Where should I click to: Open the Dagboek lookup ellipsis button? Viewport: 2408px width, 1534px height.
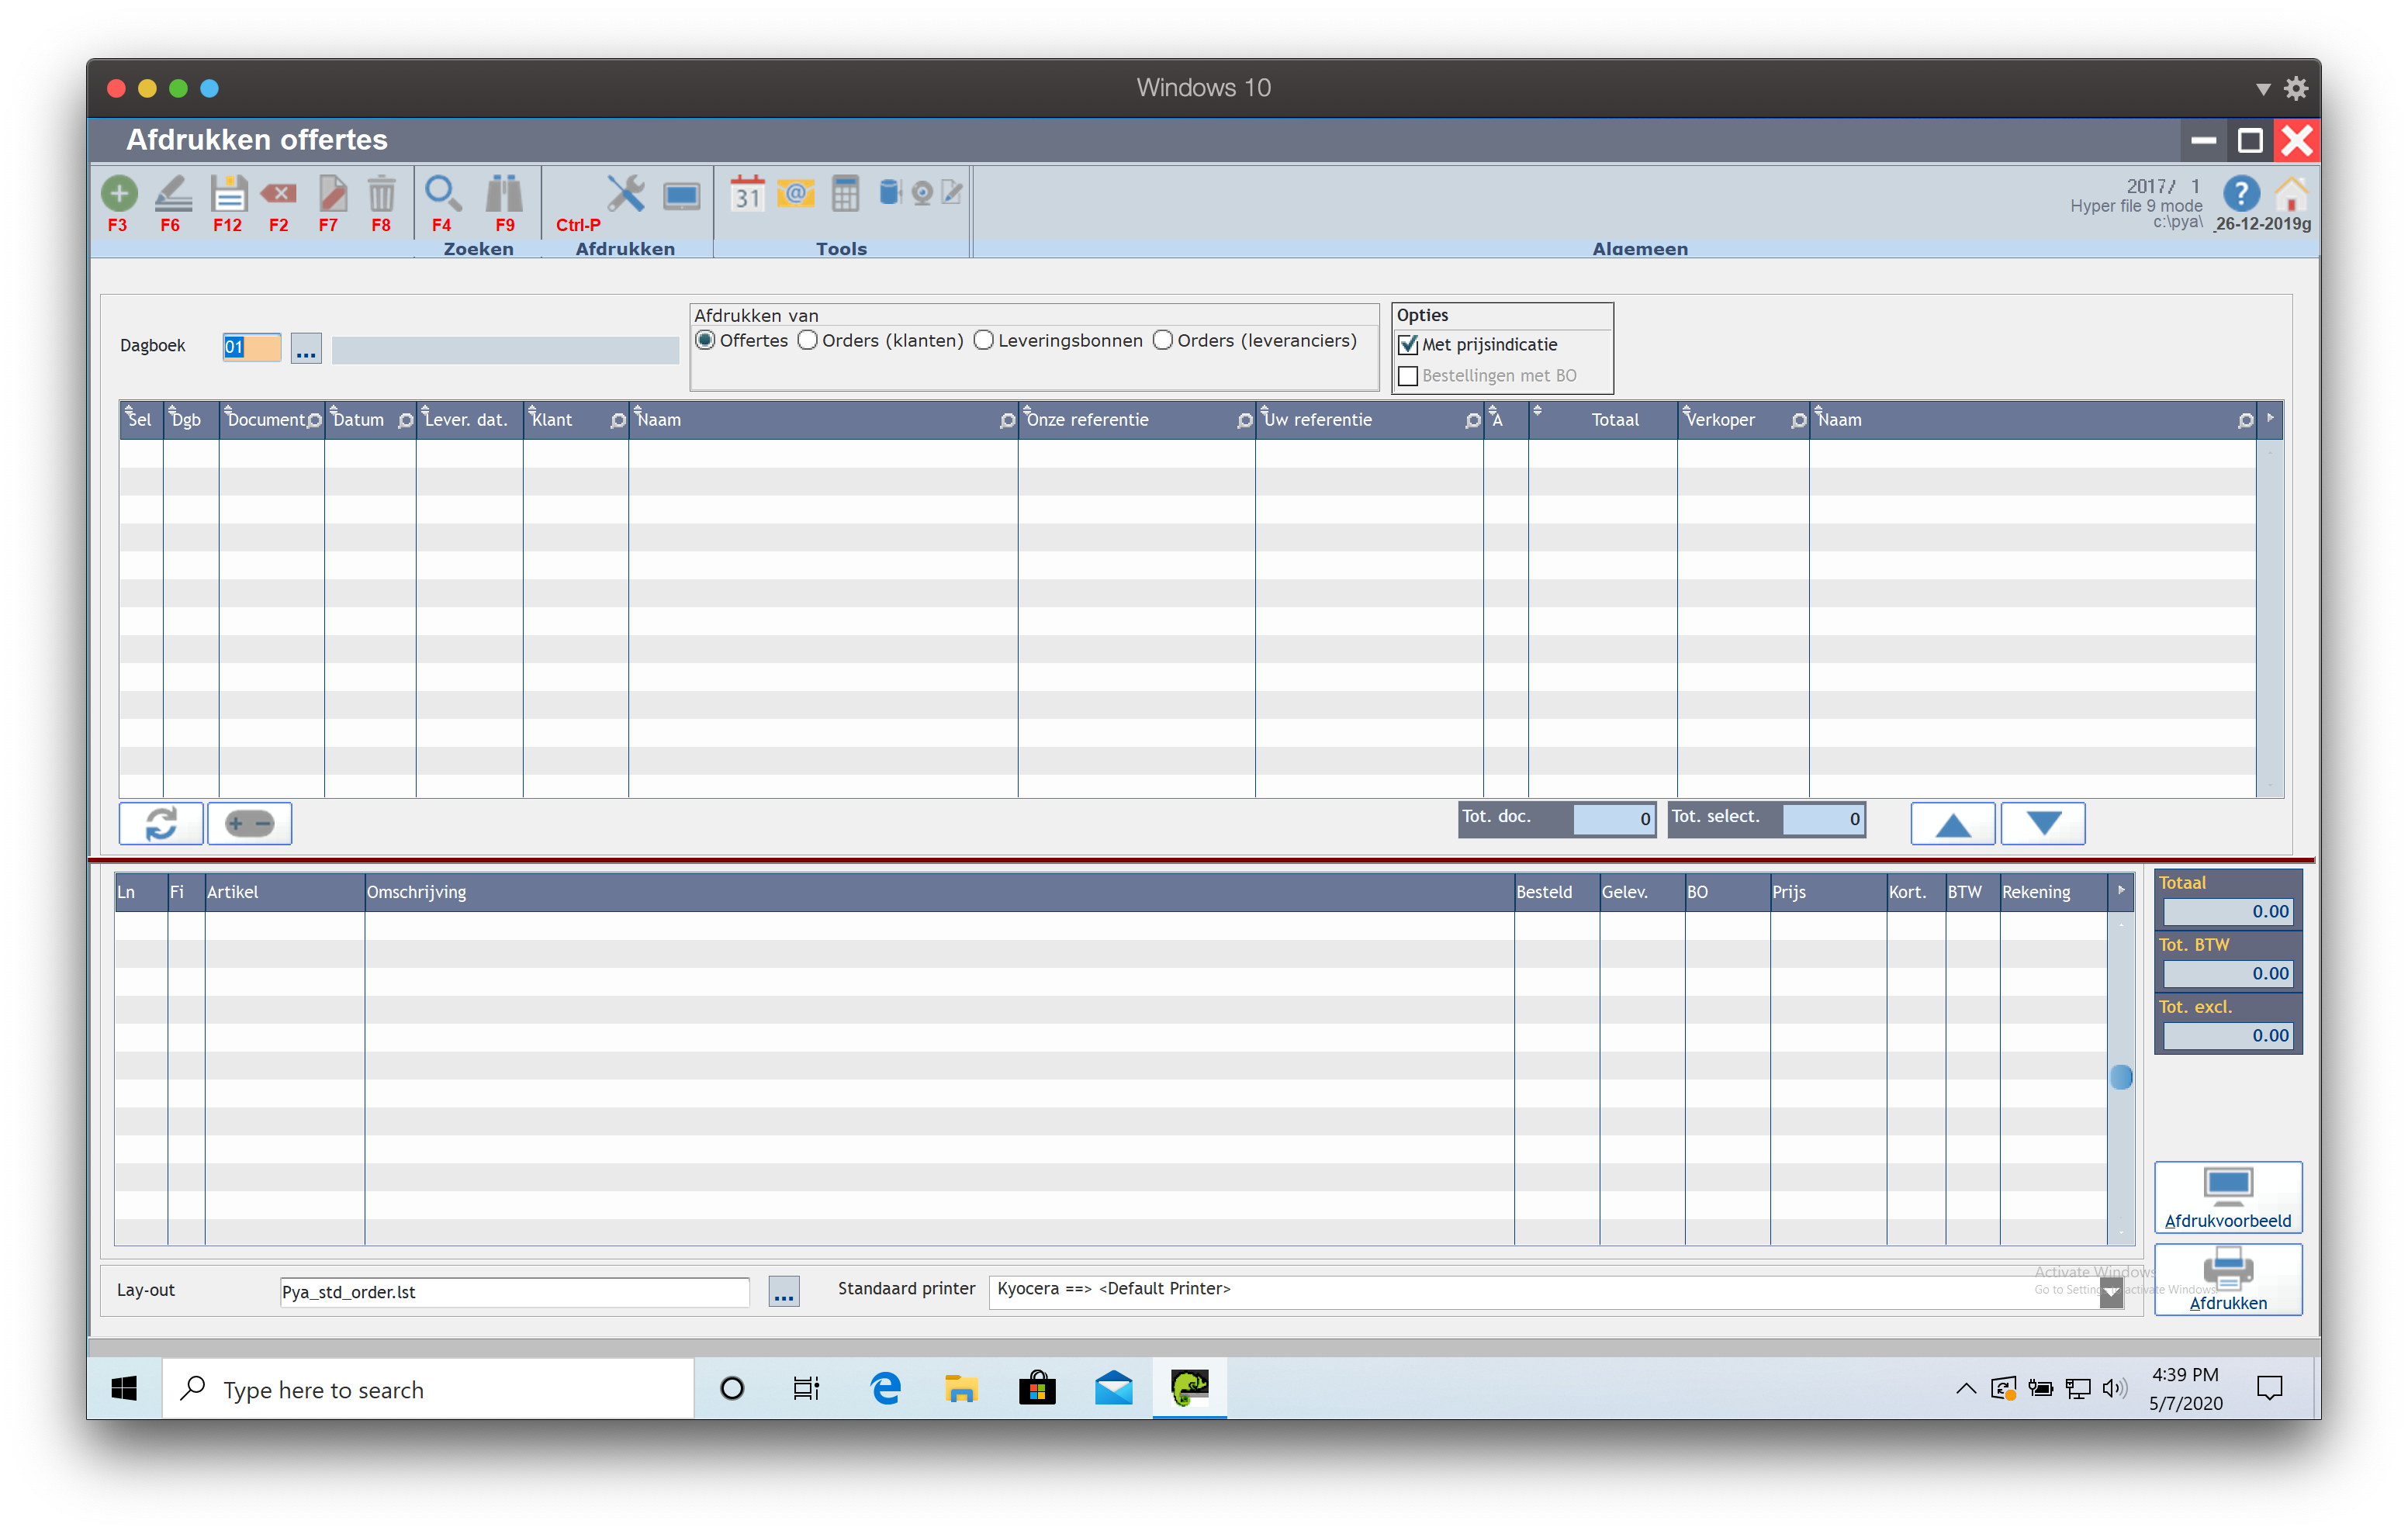point(306,349)
